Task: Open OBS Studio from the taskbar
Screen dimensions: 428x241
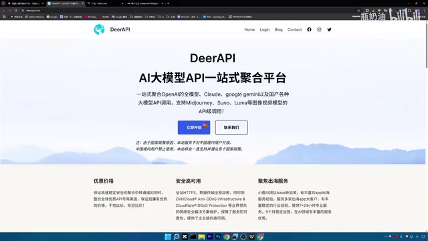Action: point(243,236)
